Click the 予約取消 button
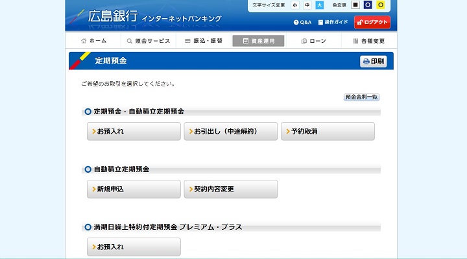This screenshot has height=259, width=467. pyautogui.click(x=328, y=131)
